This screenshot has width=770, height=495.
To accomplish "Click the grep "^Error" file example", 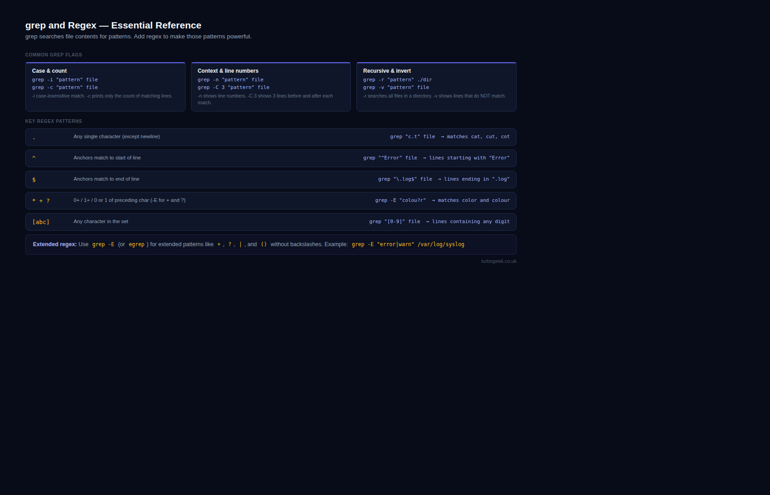I will pyautogui.click(x=390, y=158).
